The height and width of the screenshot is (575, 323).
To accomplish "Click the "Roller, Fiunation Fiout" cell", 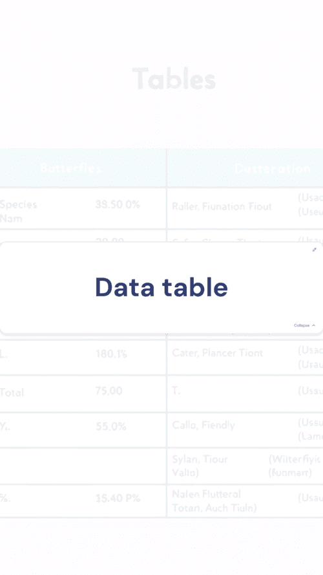I will click(222, 206).
